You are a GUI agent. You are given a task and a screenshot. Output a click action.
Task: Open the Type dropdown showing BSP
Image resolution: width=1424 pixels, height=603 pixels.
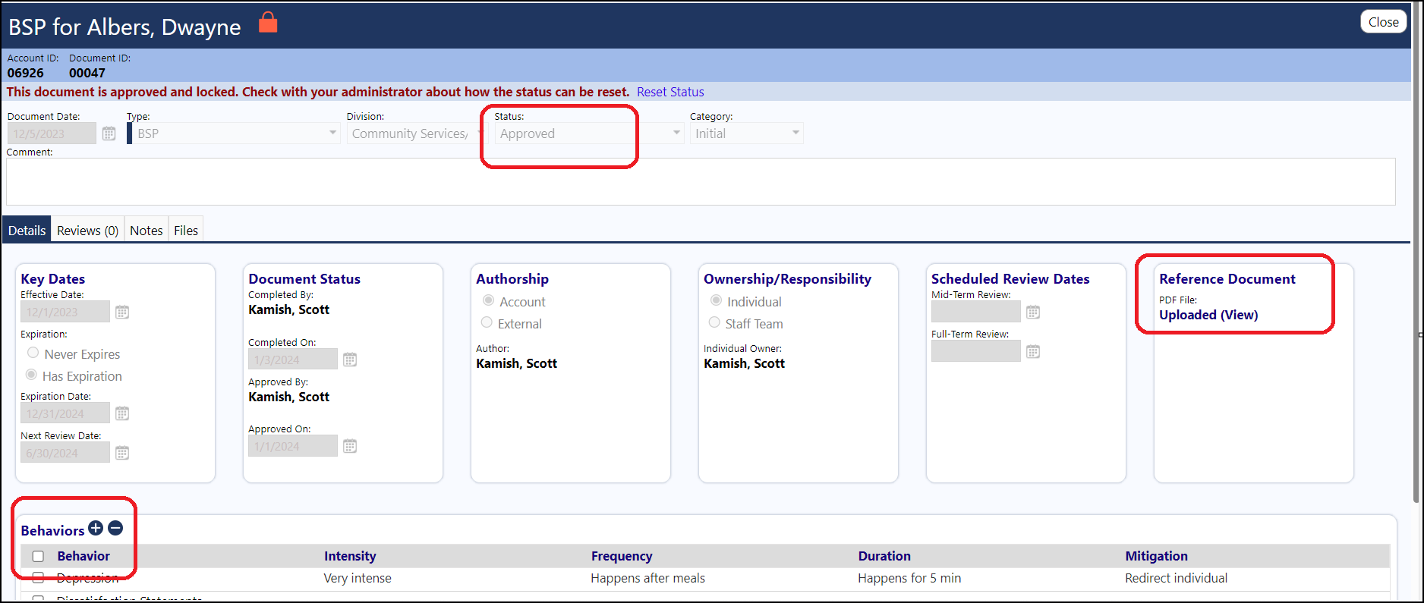234,133
